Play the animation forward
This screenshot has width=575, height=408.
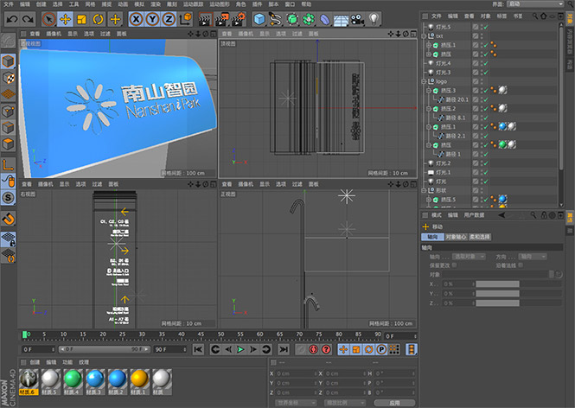[x=240, y=349]
